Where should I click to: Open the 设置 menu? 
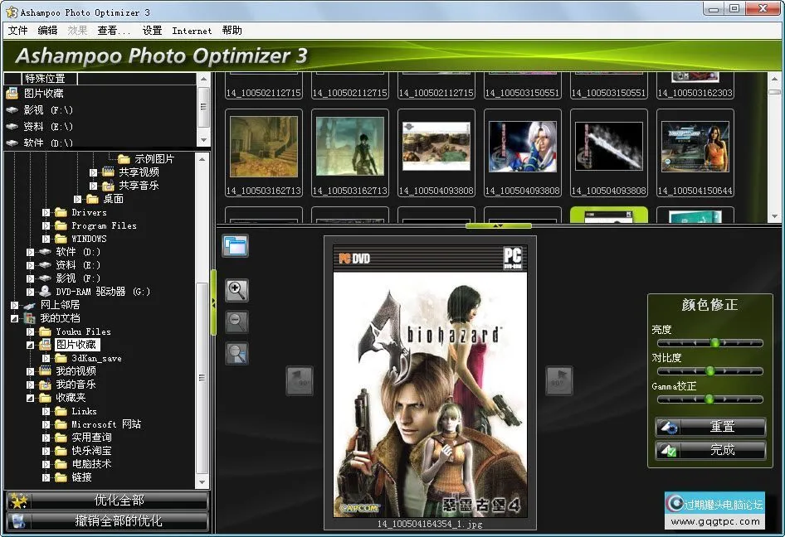click(152, 31)
